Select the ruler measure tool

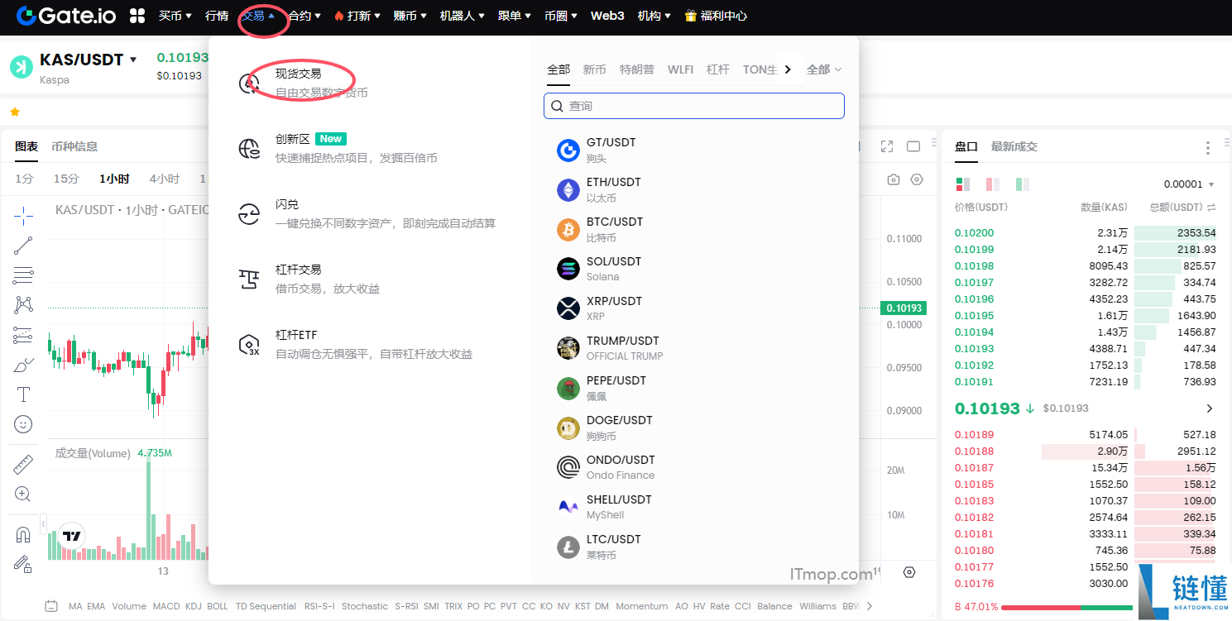[23, 465]
